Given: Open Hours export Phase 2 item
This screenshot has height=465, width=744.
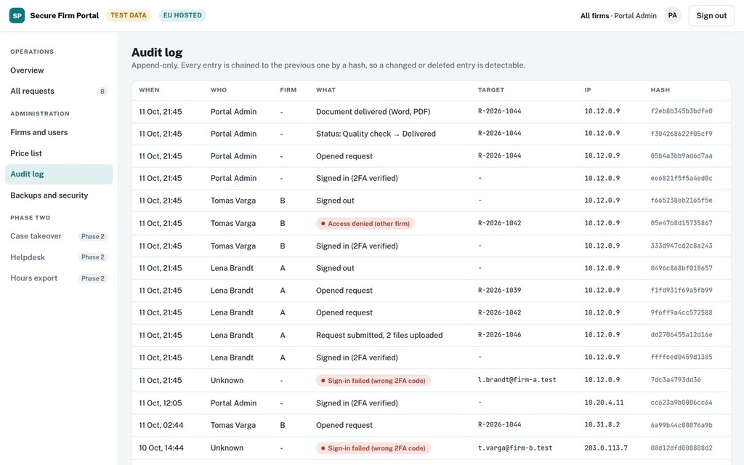Looking at the screenshot, I should point(59,278).
